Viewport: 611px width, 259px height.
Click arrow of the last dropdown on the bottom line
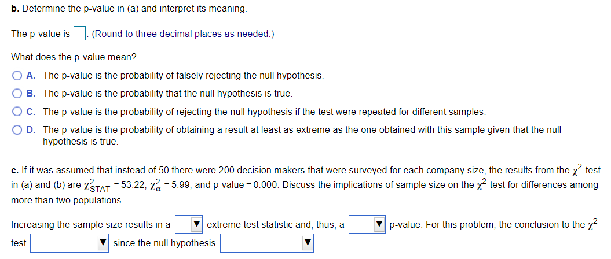pos(308,243)
